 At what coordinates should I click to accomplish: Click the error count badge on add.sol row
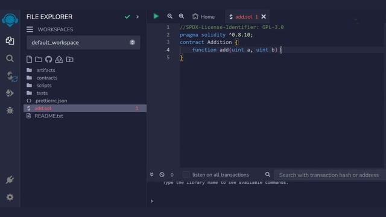coord(137,108)
